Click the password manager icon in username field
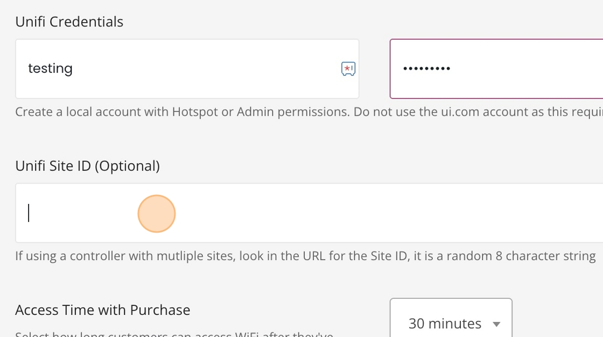Image resolution: width=603 pixels, height=337 pixels. [348, 68]
